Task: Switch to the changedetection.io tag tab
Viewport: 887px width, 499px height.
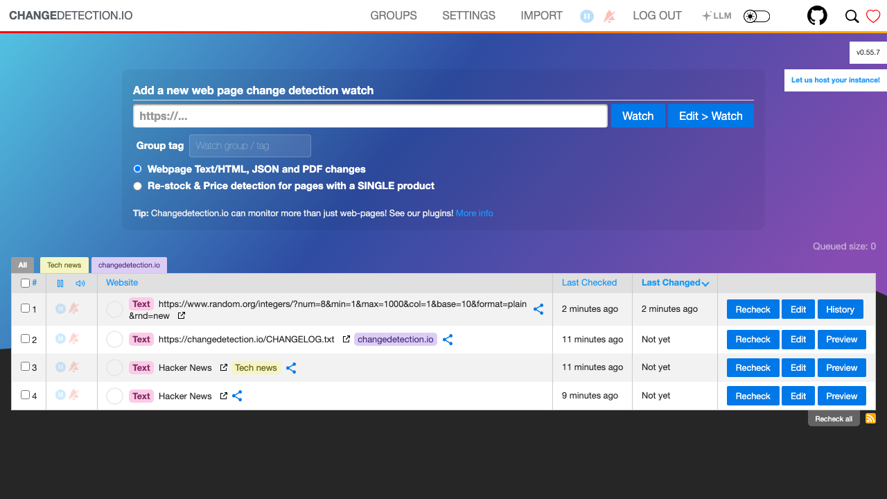Action: tap(129, 265)
